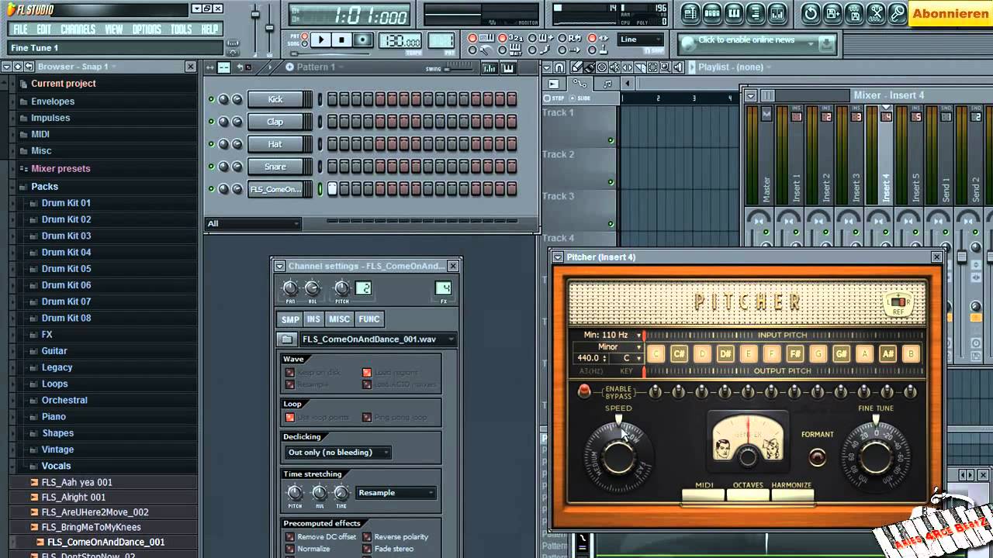The image size is (993, 558).
Task: Switch to the INS tab in Channel settings
Action: pyautogui.click(x=313, y=319)
